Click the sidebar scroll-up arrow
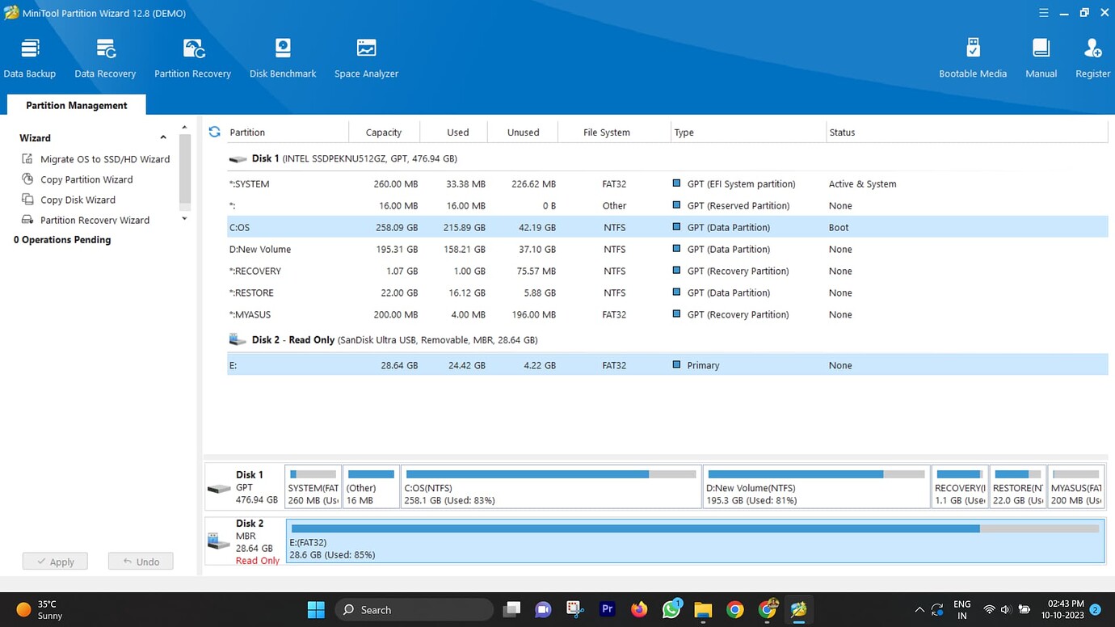This screenshot has height=627, width=1115. (184, 128)
